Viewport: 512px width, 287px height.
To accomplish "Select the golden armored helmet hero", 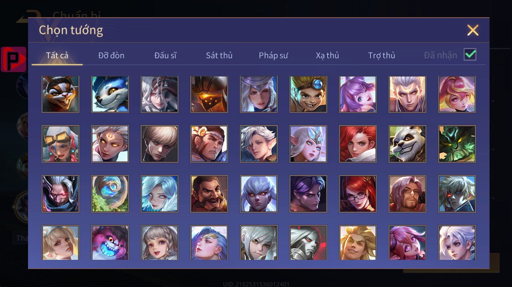I will (209, 94).
